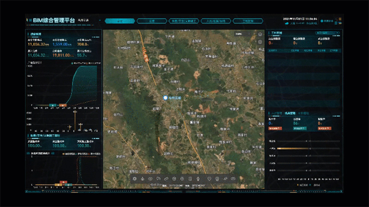
Task: Switch to the 人员/机械/材料 tab
Action: 217,21
